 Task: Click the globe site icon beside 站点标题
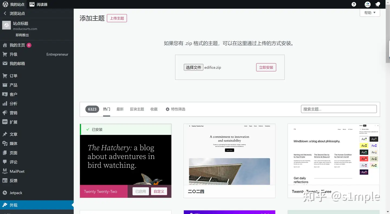coord(6,25)
